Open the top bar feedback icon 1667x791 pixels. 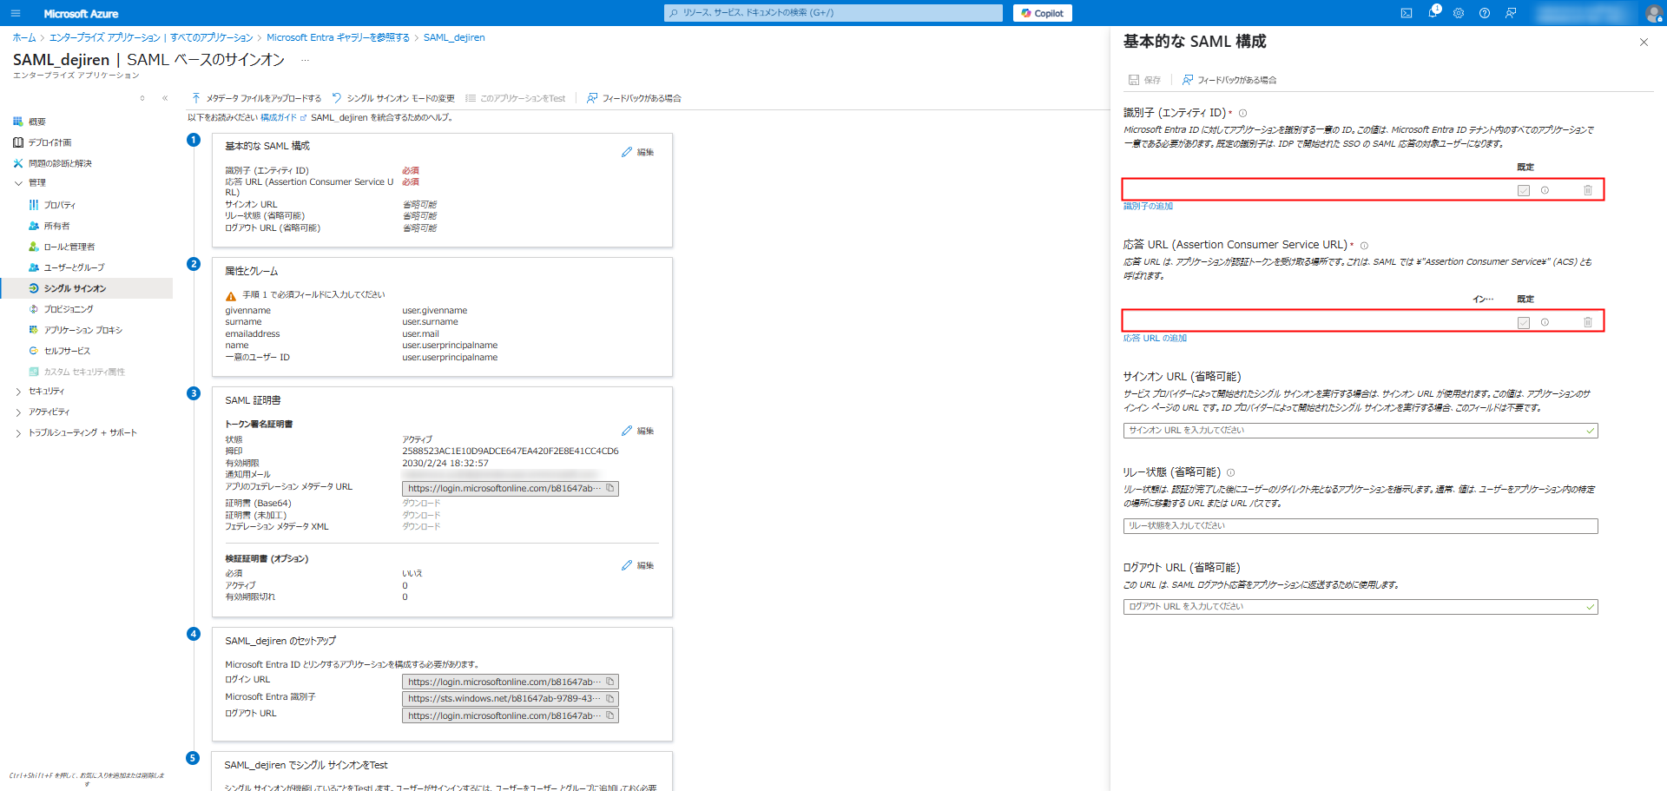point(1511,13)
